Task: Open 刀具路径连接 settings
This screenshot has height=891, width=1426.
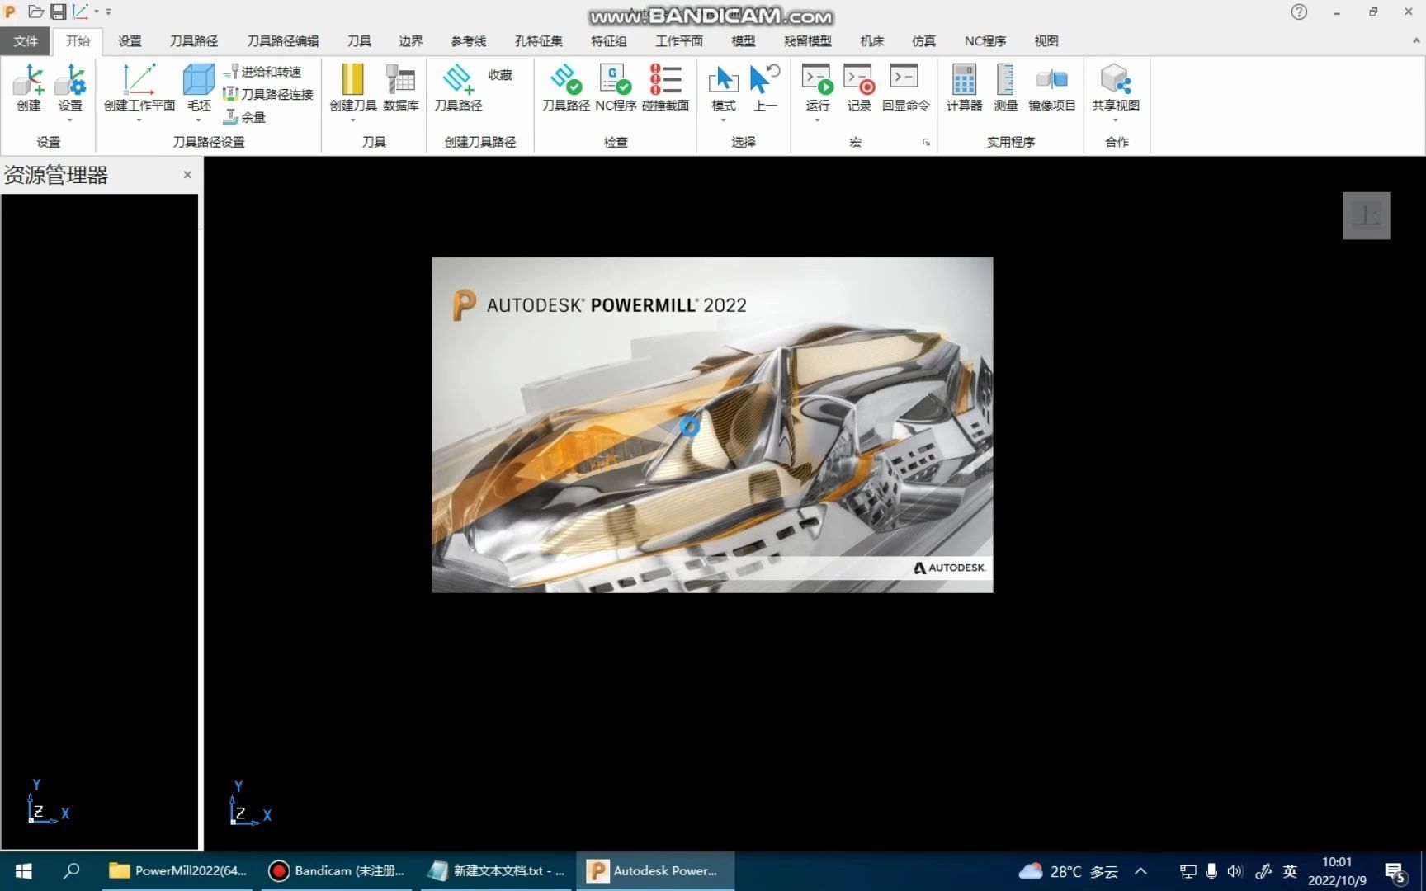Action: (268, 94)
